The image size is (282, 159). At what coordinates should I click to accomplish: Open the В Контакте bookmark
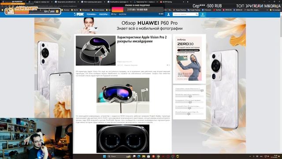(x=207, y=10)
